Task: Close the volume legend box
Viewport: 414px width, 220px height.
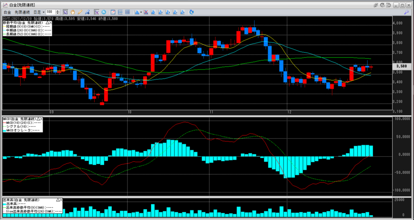Action: [62, 200]
